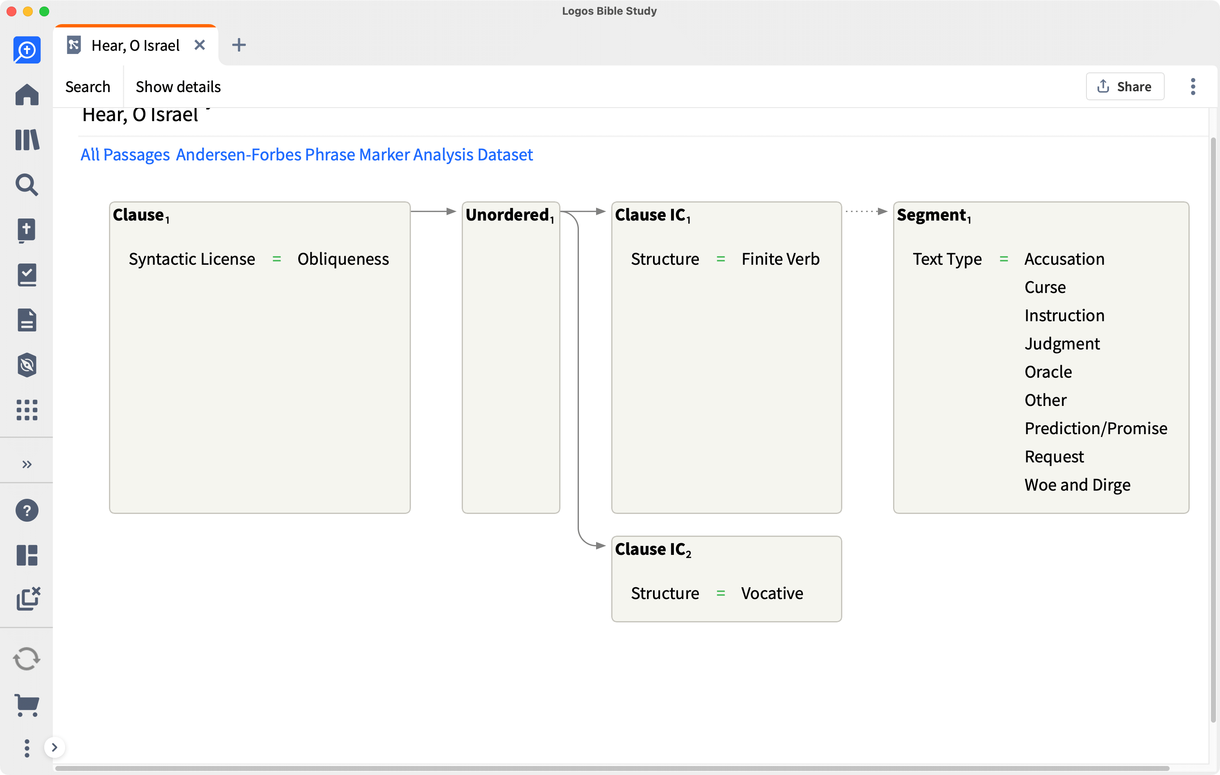Click Search in the panel toolbar
The width and height of the screenshot is (1220, 775).
tap(88, 87)
